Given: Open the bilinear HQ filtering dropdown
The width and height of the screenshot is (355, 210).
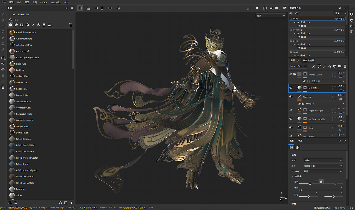Looking at the screenshot, I should click(x=323, y=166).
